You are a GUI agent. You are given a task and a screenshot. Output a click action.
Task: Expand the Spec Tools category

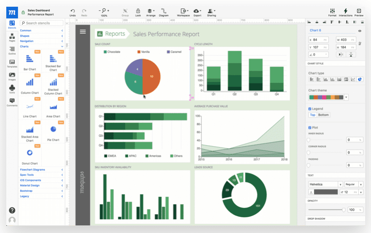click(x=41, y=175)
